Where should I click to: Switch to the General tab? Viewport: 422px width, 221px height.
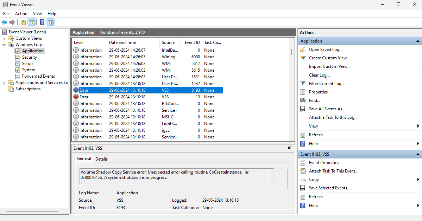(x=84, y=158)
